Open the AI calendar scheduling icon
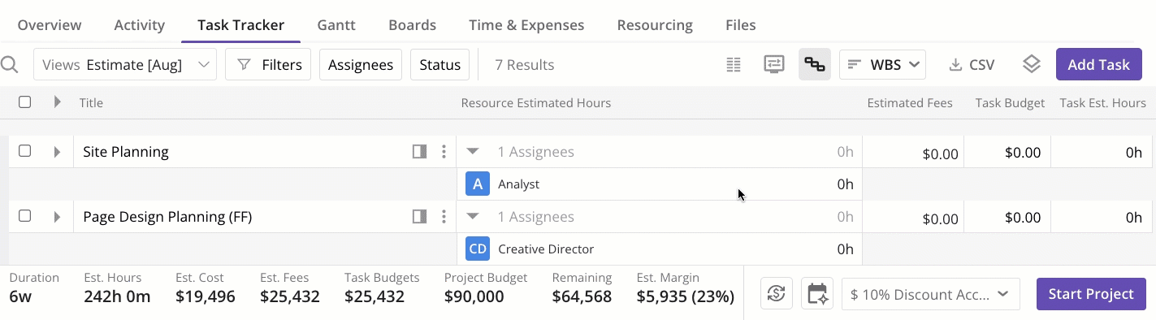 817,294
